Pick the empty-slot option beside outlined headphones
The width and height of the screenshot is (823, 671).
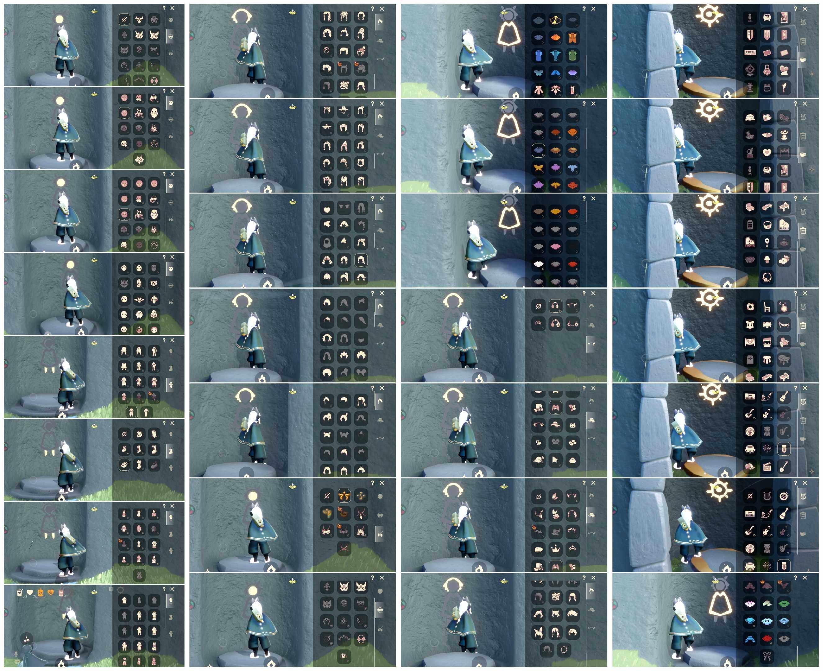[x=538, y=307]
